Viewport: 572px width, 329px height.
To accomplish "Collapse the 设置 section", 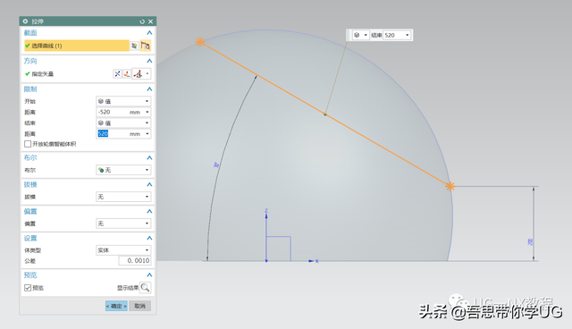I will [149, 238].
